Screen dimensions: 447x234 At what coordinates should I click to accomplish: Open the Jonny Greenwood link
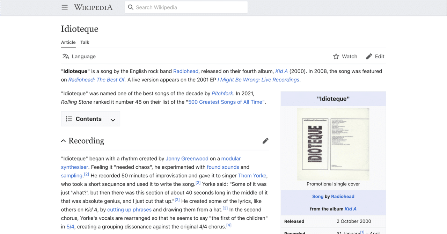(x=187, y=159)
